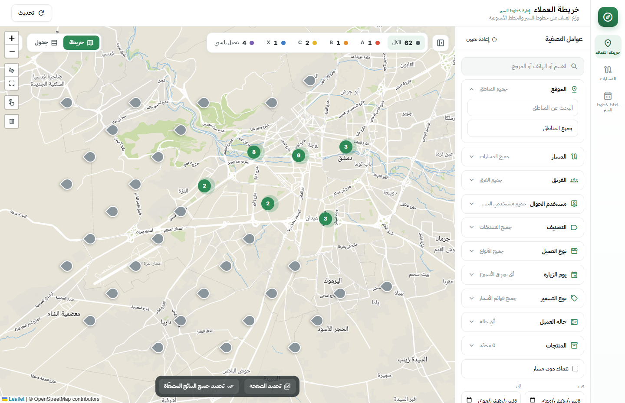Zoom in on the map

[12, 38]
